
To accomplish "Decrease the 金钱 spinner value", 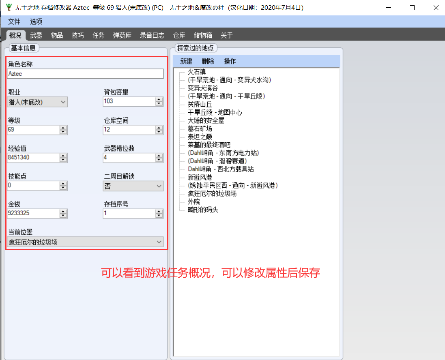I will point(63,216).
